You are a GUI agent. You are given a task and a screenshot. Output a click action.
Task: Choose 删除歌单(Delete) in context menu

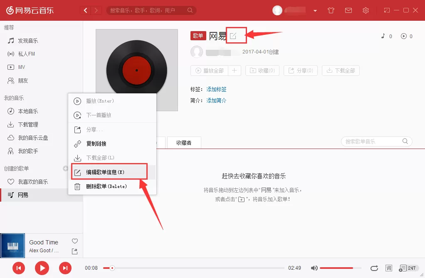click(112, 186)
